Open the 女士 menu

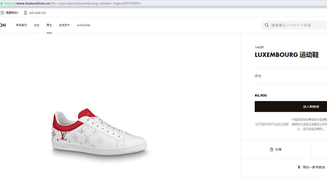(x=37, y=25)
